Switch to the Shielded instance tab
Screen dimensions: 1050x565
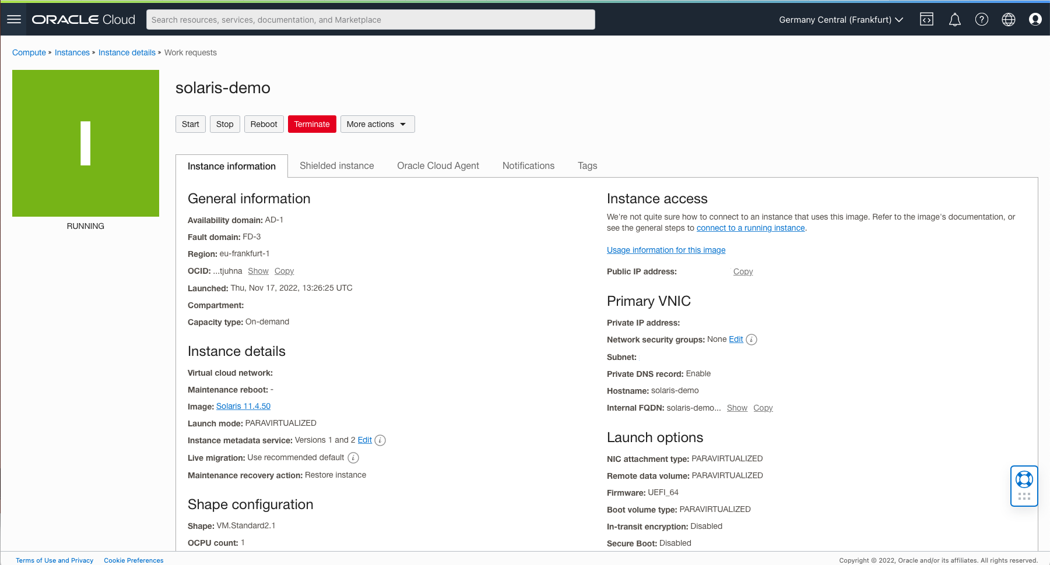pyautogui.click(x=337, y=166)
